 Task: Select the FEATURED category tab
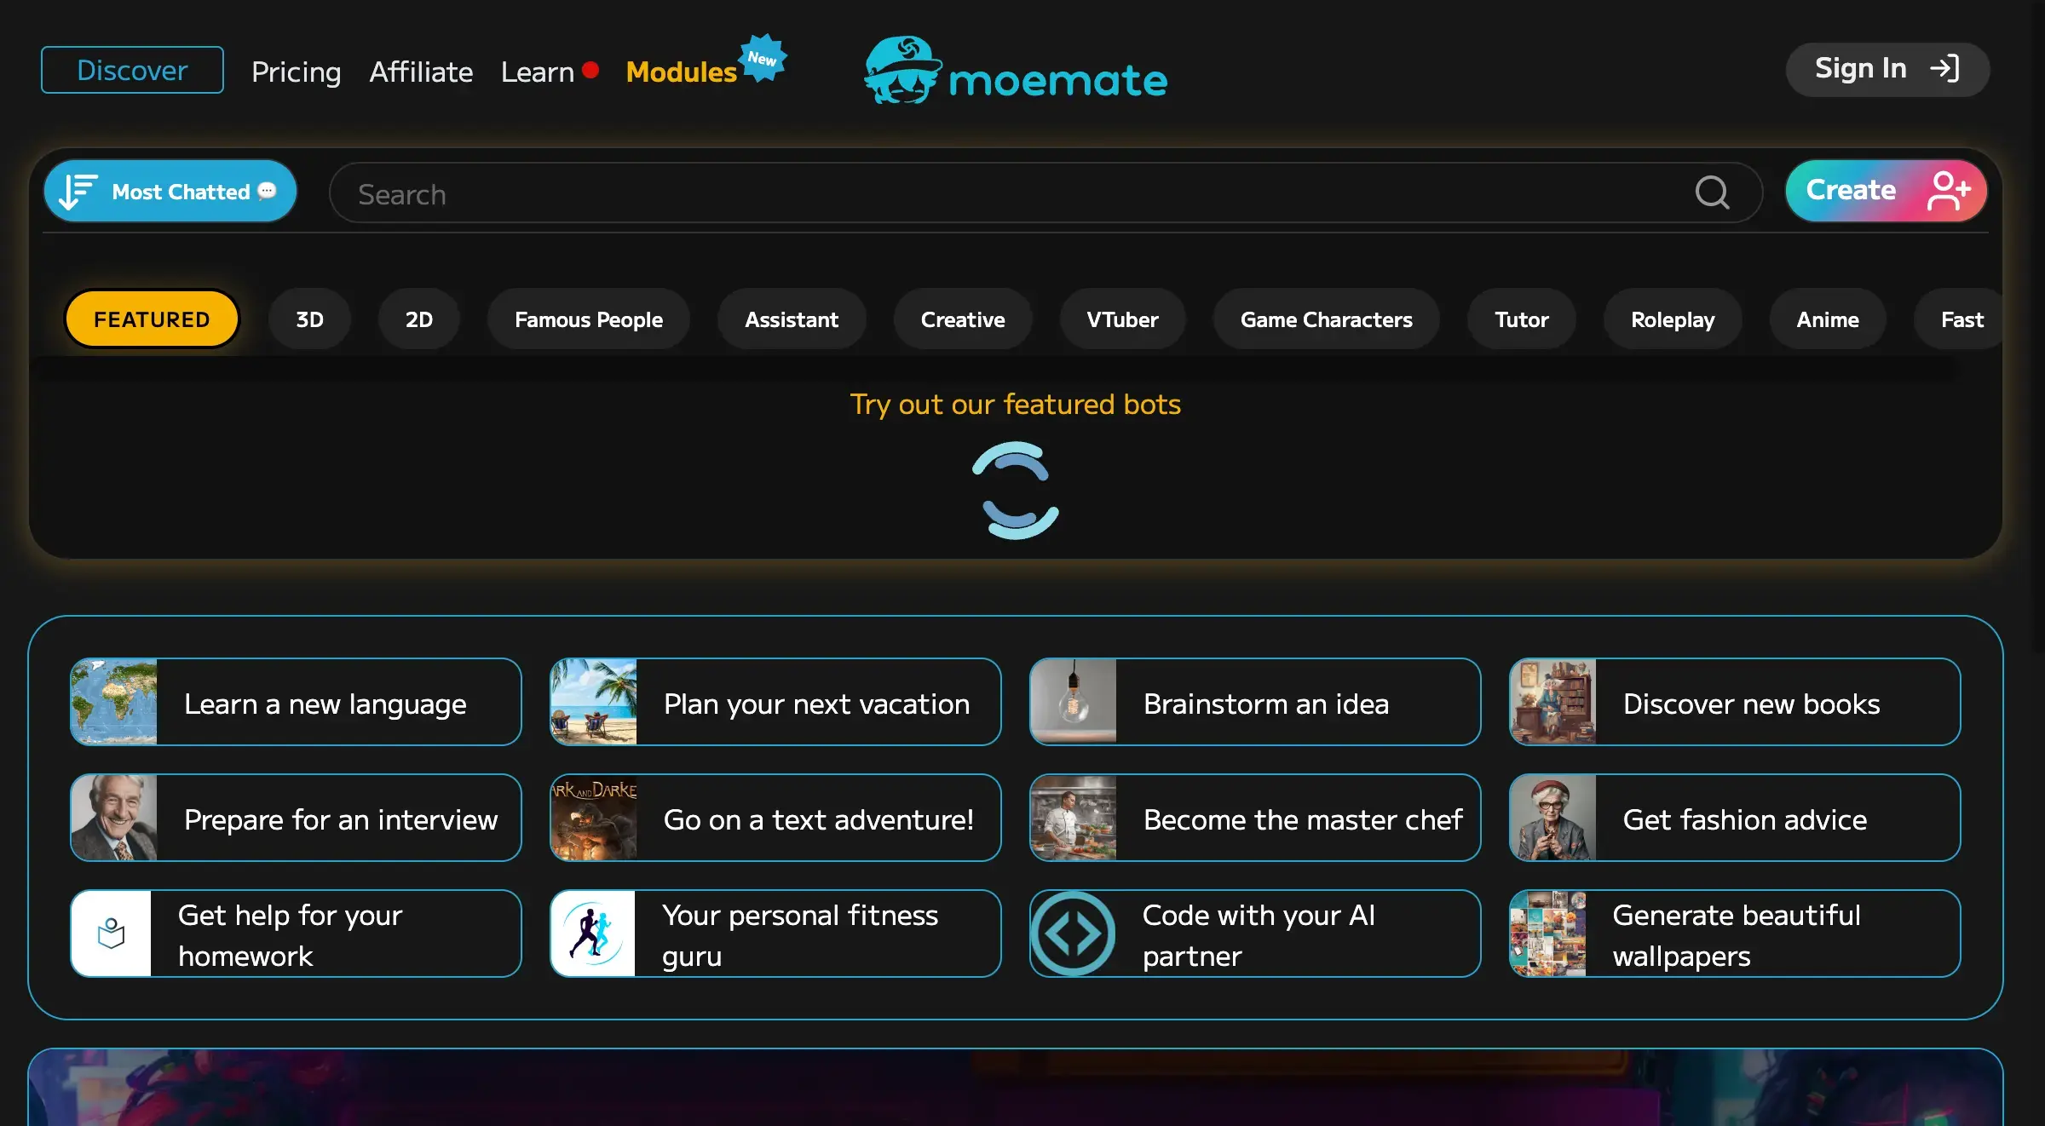point(153,318)
